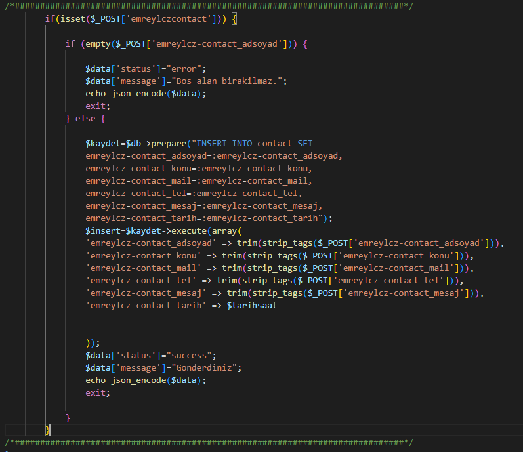
Task: Click the array key 'emreylcz-contact_tel' before =>
Action: pos(140,281)
